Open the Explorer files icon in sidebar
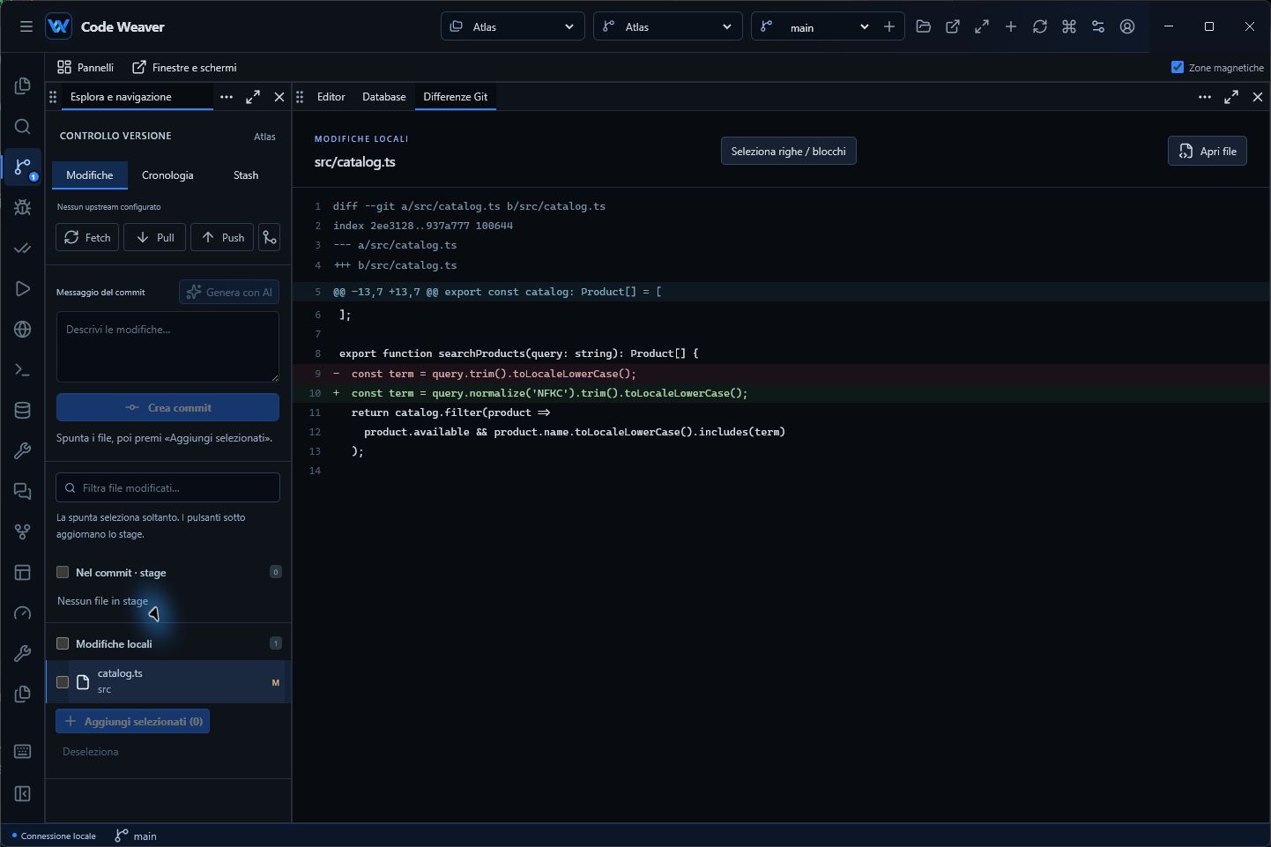 point(23,85)
